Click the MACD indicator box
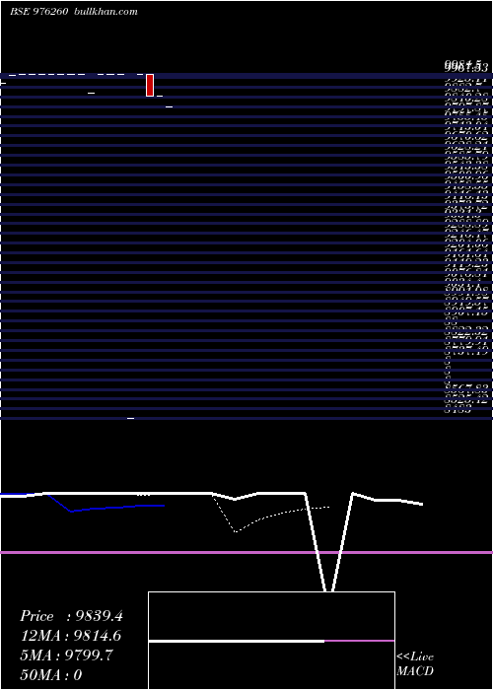 pos(271,641)
